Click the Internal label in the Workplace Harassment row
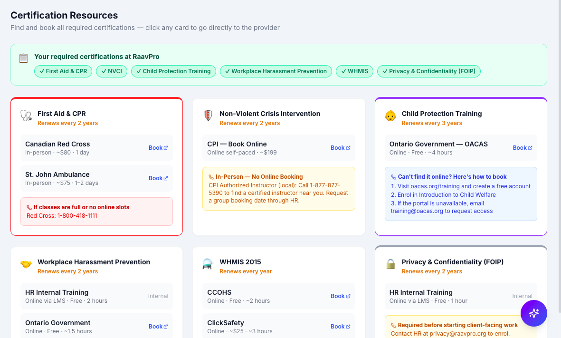This screenshot has width=561, height=338. point(158,296)
